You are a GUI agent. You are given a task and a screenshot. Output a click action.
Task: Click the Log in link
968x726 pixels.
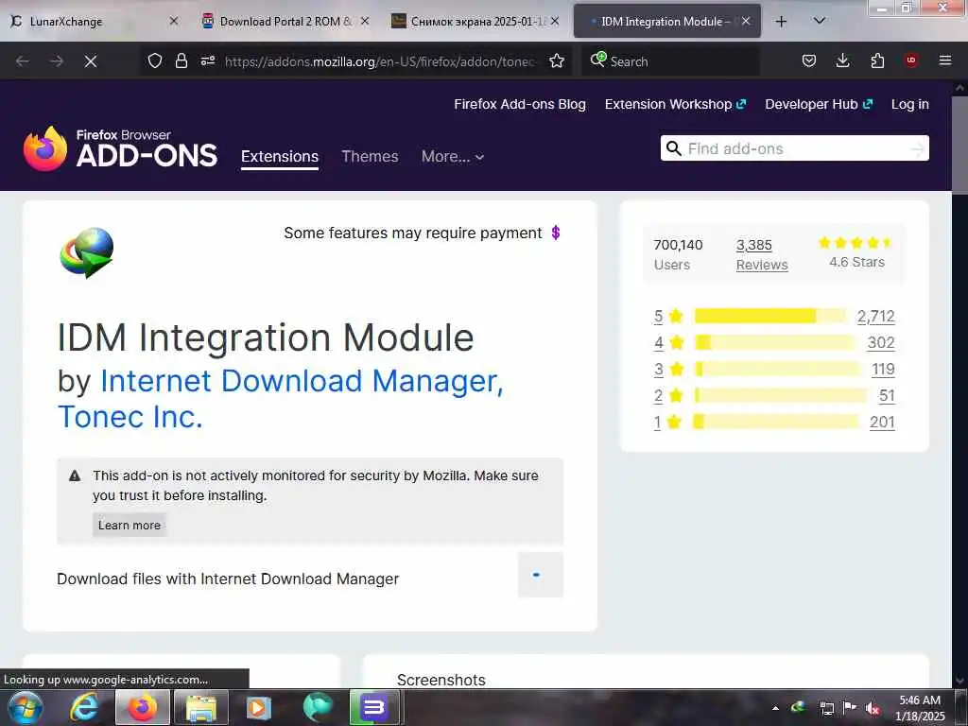point(910,104)
